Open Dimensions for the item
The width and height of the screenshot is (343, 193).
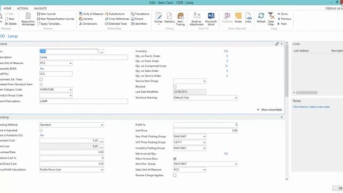coord(88,24)
